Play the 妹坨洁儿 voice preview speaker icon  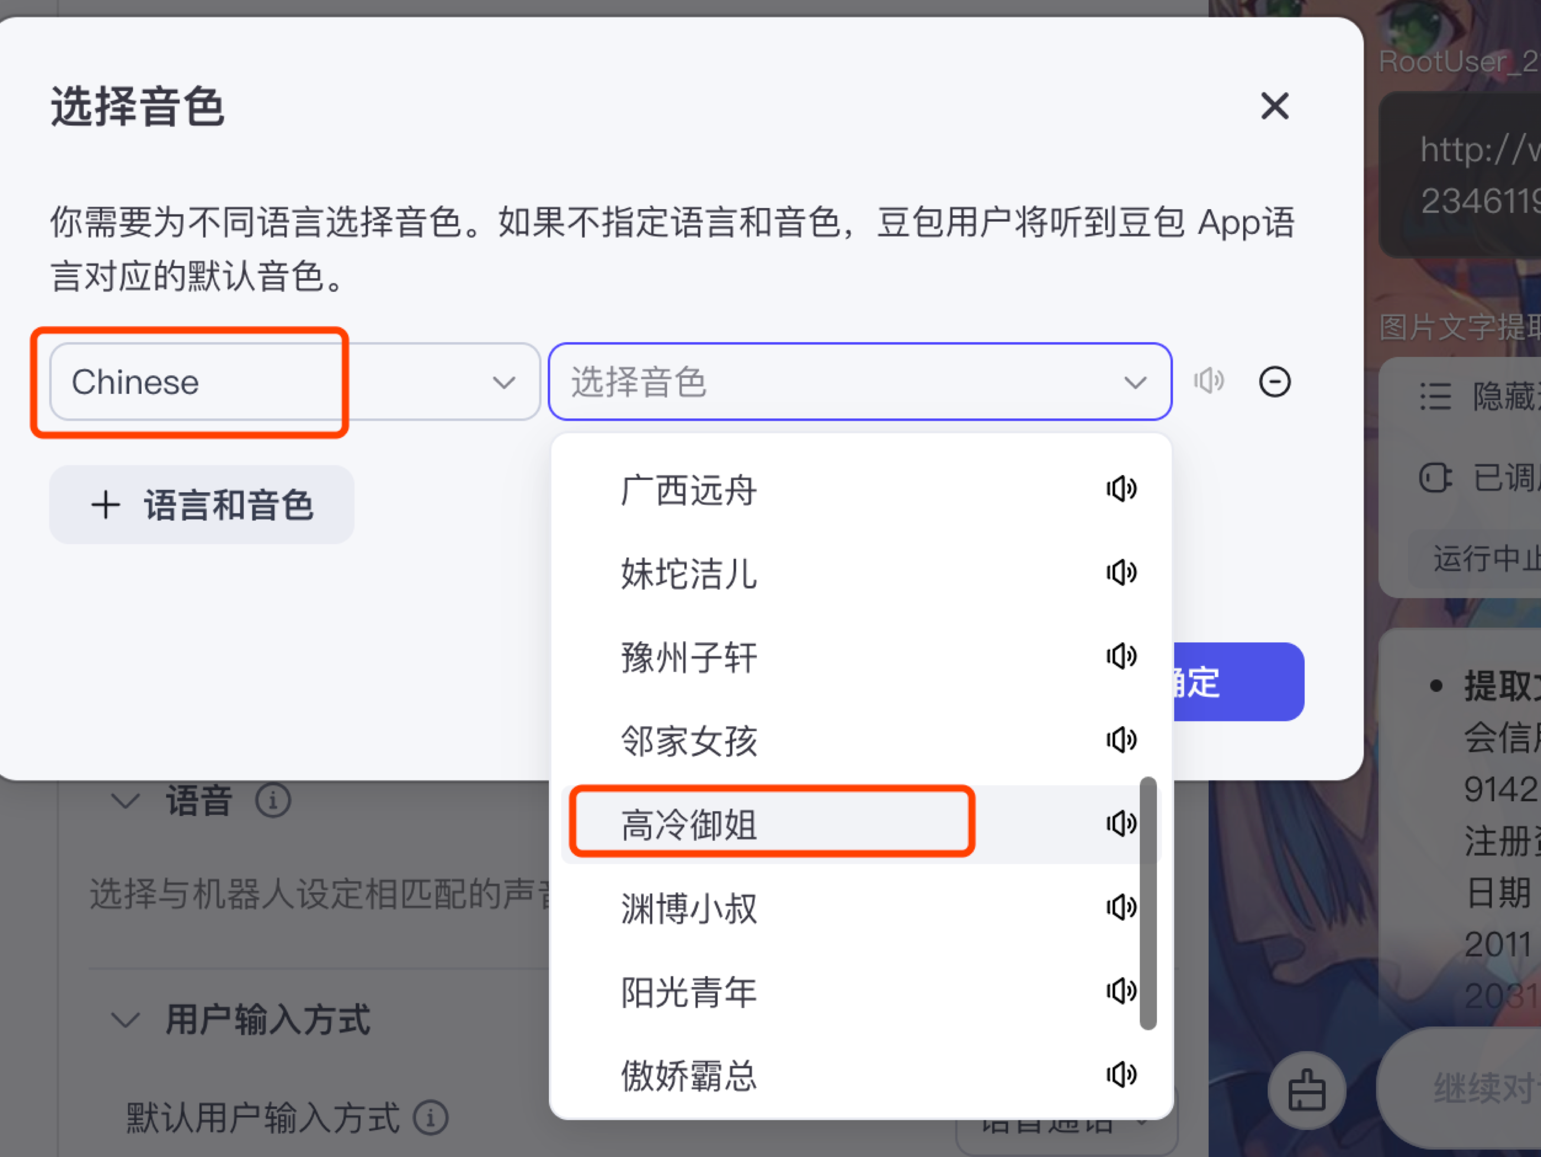[1121, 573]
